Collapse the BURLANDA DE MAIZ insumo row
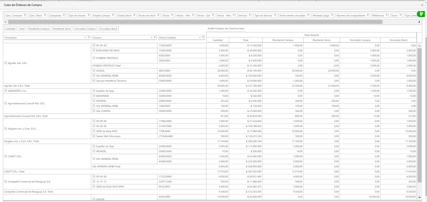The height and width of the screenshot is (202, 427). pyautogui.click(x=94, y=50)
